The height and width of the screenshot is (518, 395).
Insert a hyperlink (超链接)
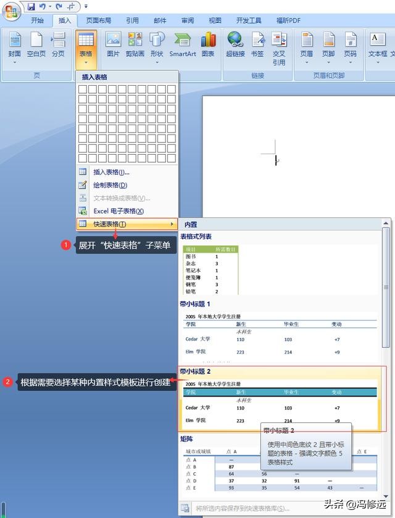[x=235, y=44]
